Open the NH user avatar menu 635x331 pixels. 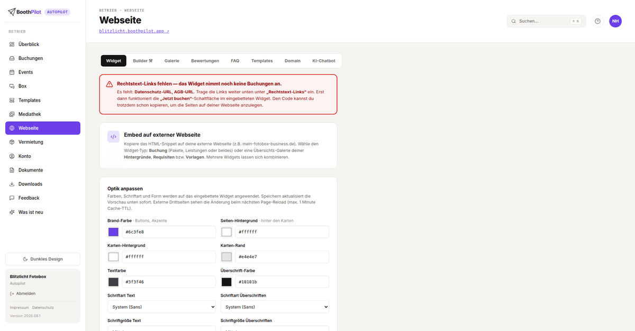point(615,21)
